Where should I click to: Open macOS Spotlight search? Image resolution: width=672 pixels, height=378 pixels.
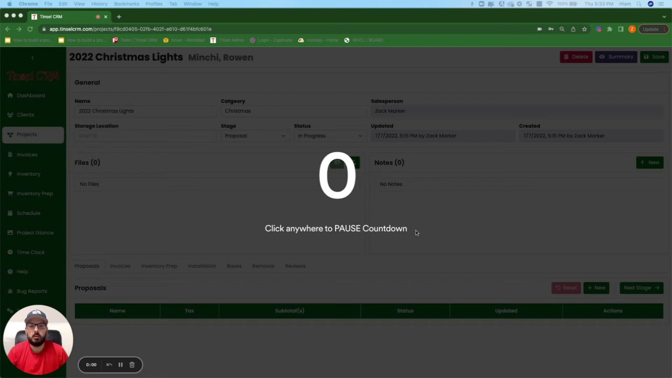[639, 4]
